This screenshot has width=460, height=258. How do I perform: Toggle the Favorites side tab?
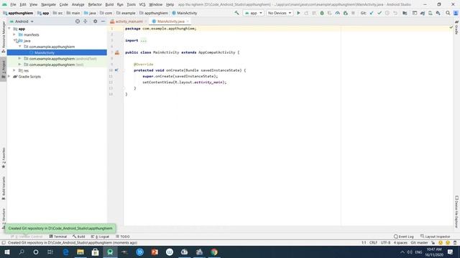tap(4, 158)
